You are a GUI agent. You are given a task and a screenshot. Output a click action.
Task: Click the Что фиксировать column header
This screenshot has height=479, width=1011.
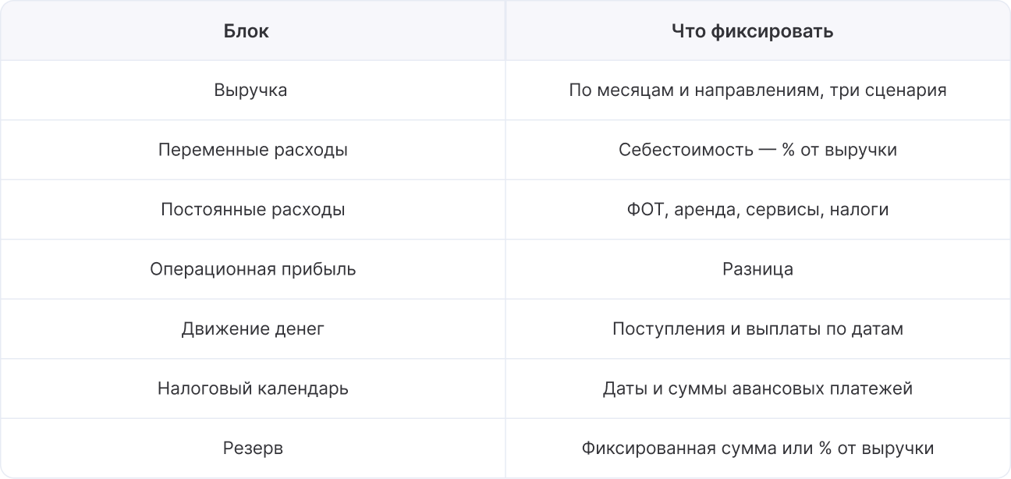[757, 30]
